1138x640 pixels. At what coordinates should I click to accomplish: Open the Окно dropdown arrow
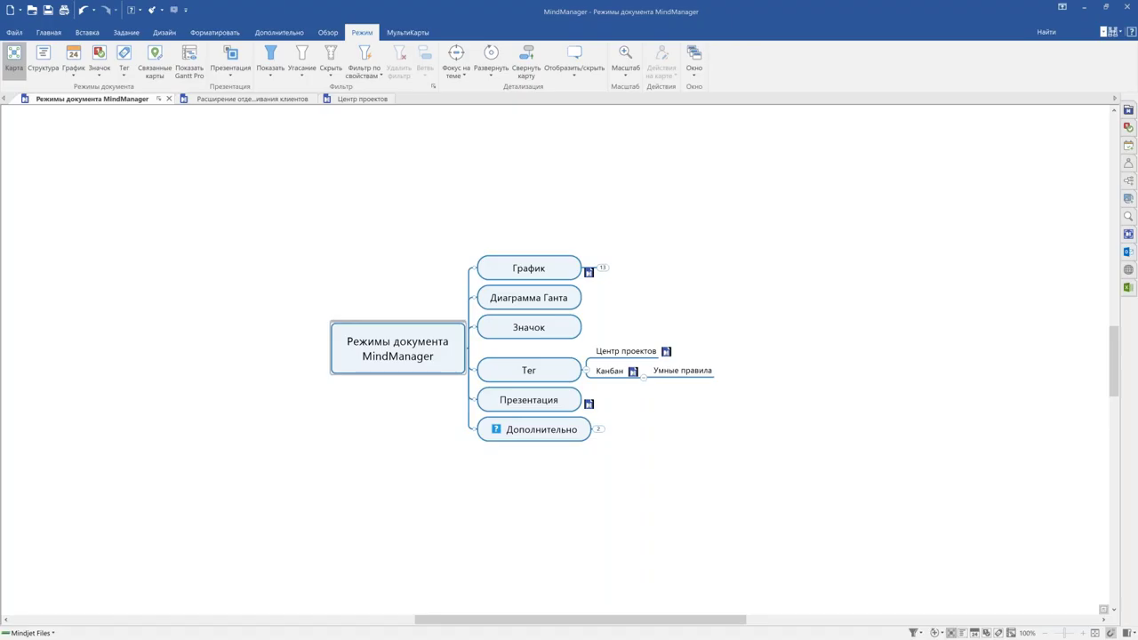[694, 76]
